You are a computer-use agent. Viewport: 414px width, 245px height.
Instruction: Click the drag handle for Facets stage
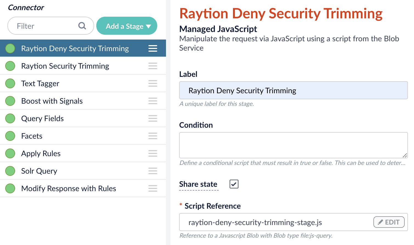click(153, 136)
